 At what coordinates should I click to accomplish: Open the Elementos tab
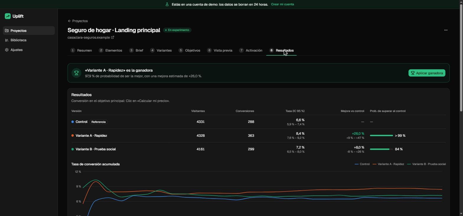pos(110,50)
